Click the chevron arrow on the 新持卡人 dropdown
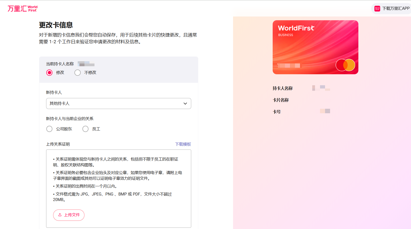 point(185,103)
